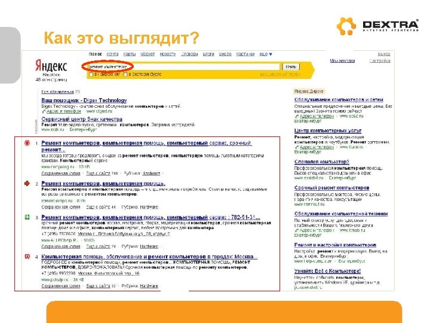
Task: Open the Новости service tab
Action: pos(168,54)
